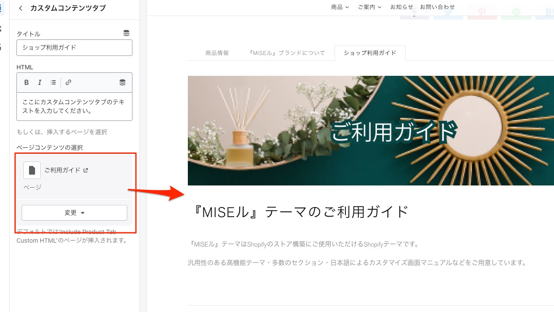Toggle bold formatting in HTML editor
554x312 pixels.
(26, 82)
